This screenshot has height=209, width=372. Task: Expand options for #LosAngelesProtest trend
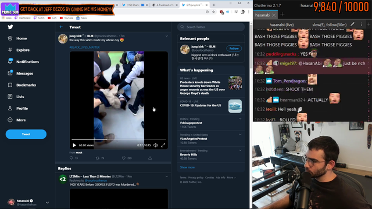click(x=240, y=135)
